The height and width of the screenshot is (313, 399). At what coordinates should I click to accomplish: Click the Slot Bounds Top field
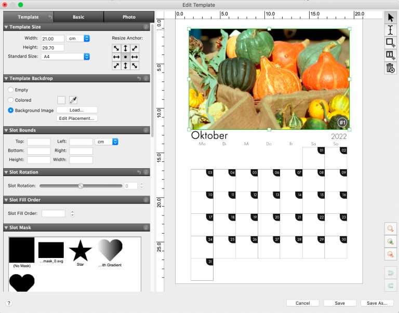click(38, 142)
